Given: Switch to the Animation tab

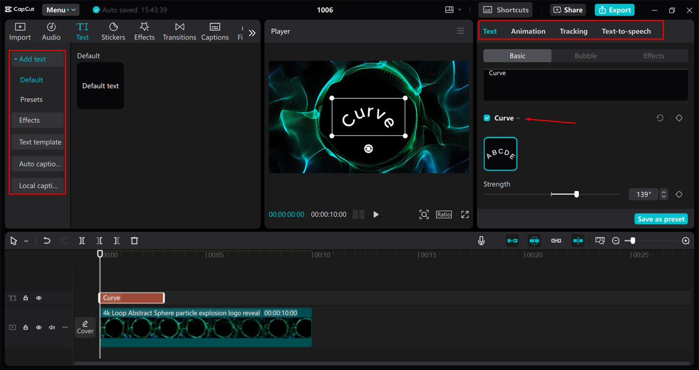Looking at the screenshot, I should tap(528, 31).
